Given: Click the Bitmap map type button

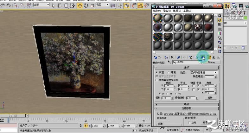Looking at the screenshot, I should (x=211, y=62).
